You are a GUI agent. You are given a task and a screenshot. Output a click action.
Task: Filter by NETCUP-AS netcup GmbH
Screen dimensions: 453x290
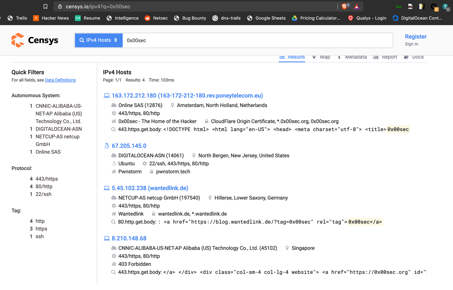pyautogui.click(x=57, y=140)
